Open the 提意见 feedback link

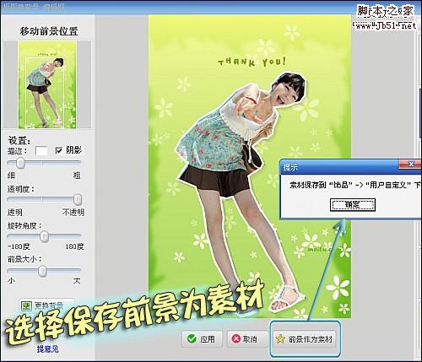click(x=47, y=349)
